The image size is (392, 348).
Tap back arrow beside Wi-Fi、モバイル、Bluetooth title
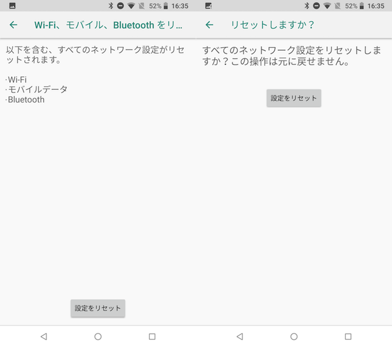[x=13, y=25]
